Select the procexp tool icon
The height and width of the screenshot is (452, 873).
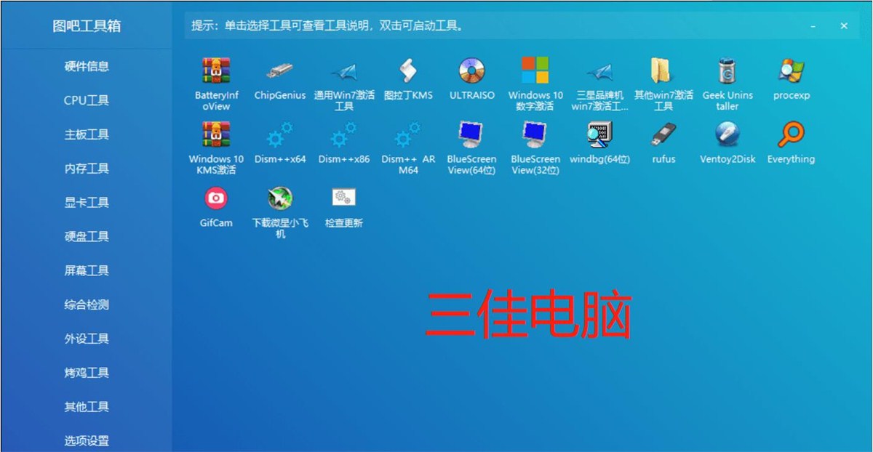tap(791, 70)
